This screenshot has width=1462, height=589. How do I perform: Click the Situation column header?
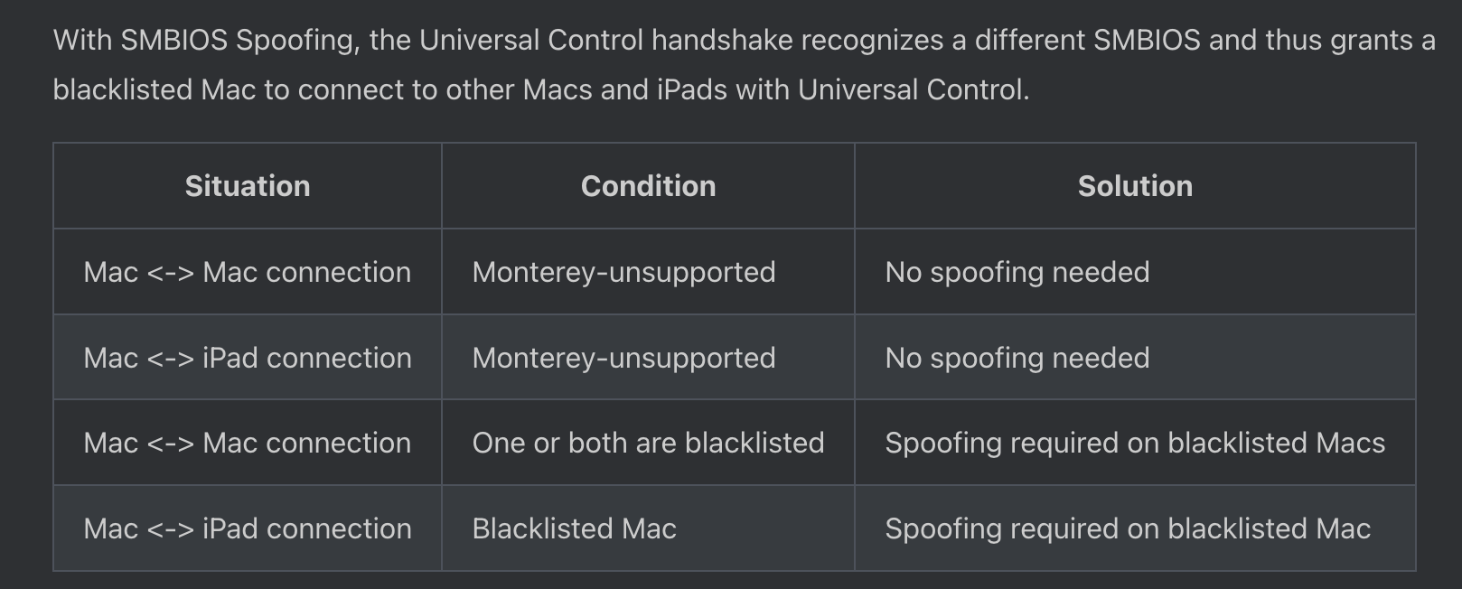tap(248, 186)
